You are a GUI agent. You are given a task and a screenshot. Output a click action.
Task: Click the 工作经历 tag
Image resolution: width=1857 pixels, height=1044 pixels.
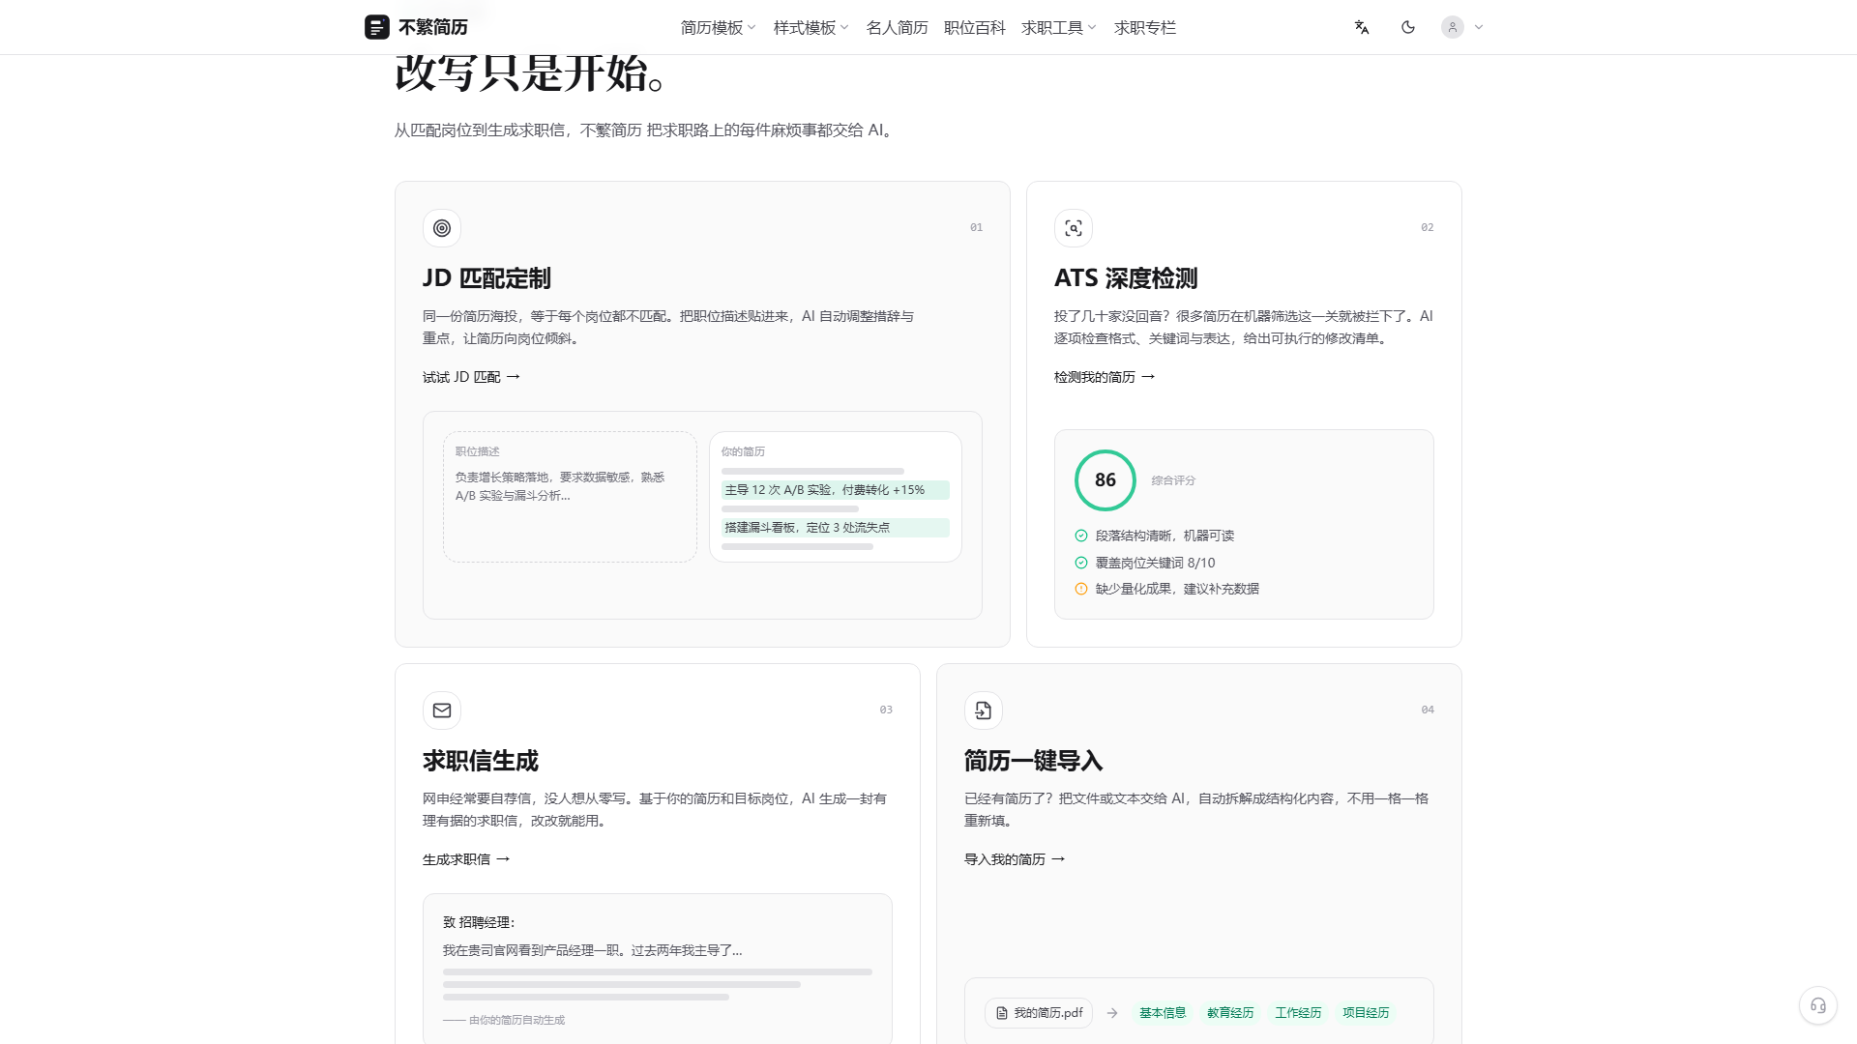1298,1013
